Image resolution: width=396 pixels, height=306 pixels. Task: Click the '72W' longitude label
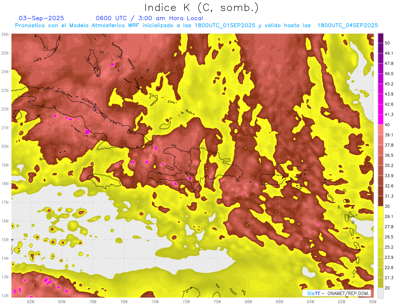coord(186,301)
